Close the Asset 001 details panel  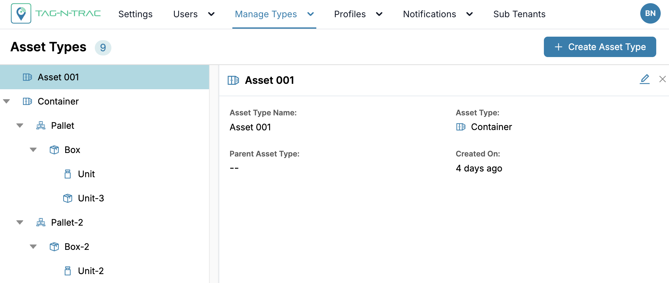(662, 79)
